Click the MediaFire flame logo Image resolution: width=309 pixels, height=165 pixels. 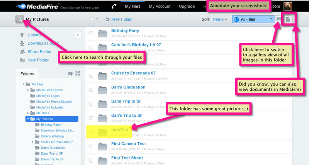(x=21, y=6)
